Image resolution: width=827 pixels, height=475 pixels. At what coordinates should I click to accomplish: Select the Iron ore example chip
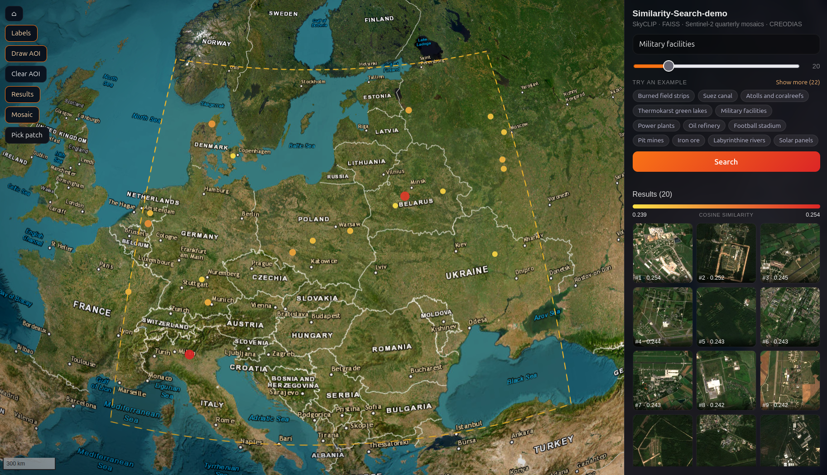coord(688,141)
